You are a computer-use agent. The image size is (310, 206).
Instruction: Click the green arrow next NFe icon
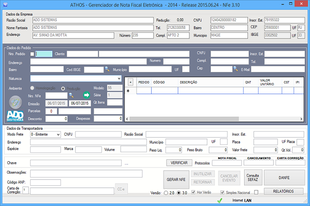point(86,95)
